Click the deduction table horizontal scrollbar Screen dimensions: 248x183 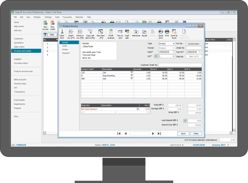[x=115, y=112]
